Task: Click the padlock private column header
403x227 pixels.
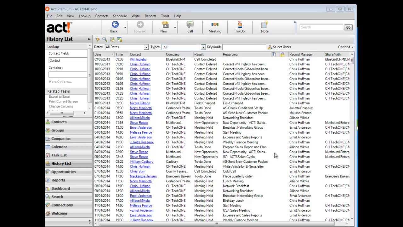Action: tap(282, 55)
